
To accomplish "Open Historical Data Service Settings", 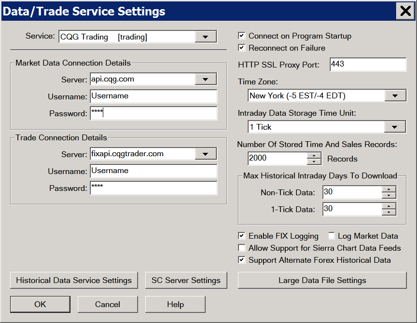I will (x=74, y=280).
